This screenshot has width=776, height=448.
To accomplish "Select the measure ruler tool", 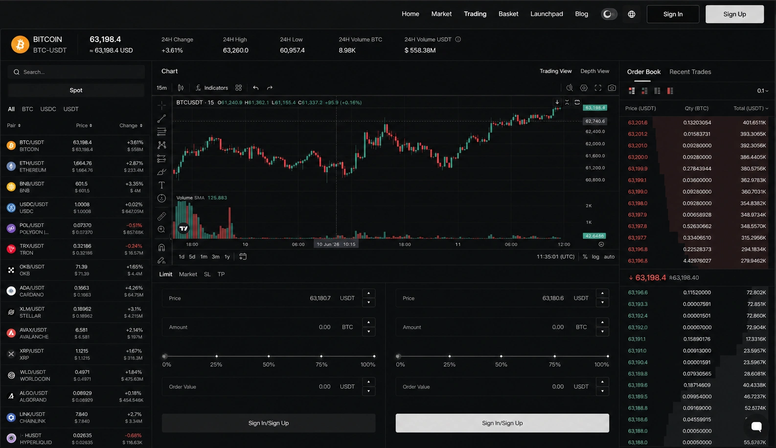I will coord(161,216).
